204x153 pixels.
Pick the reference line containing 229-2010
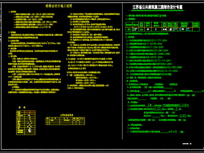coord(145,47)
